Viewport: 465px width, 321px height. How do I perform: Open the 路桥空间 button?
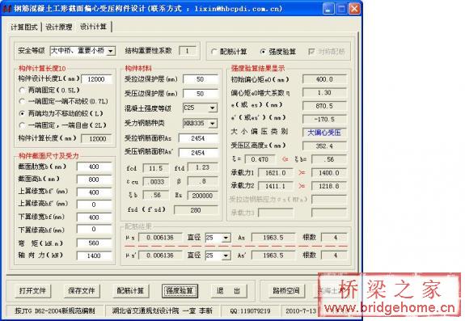coord(286,291)
